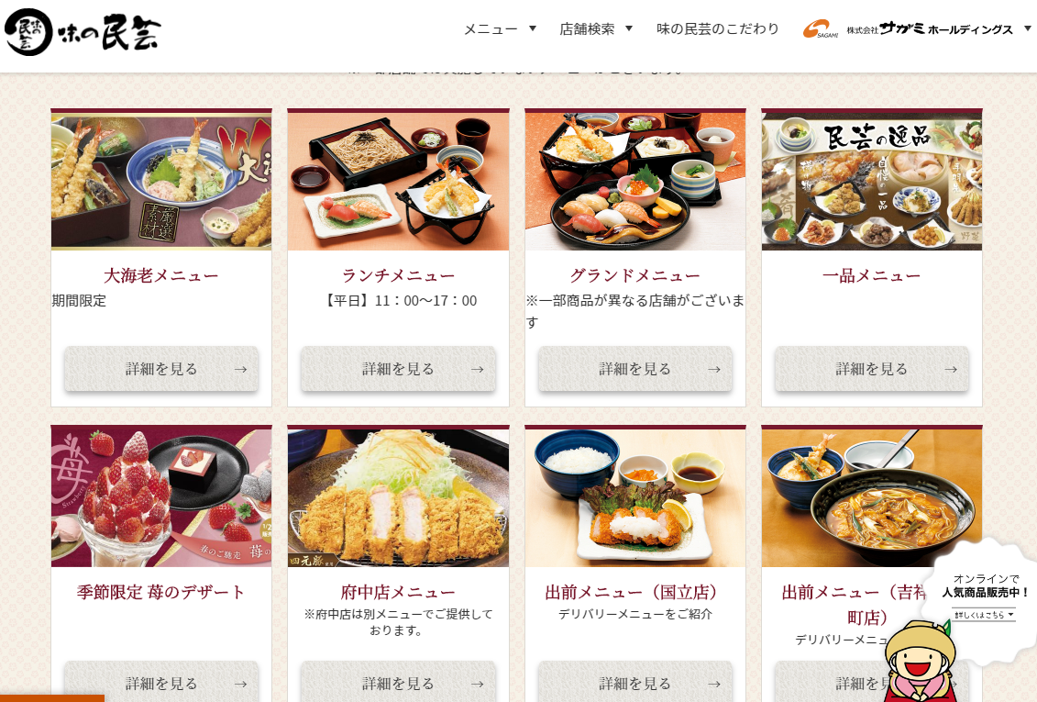Open 季節限定 苺のデザート link

click(x=160, y=592)
